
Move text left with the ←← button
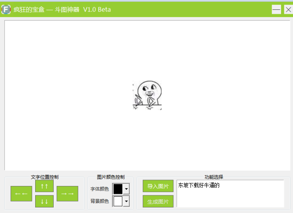pos(21,194)
